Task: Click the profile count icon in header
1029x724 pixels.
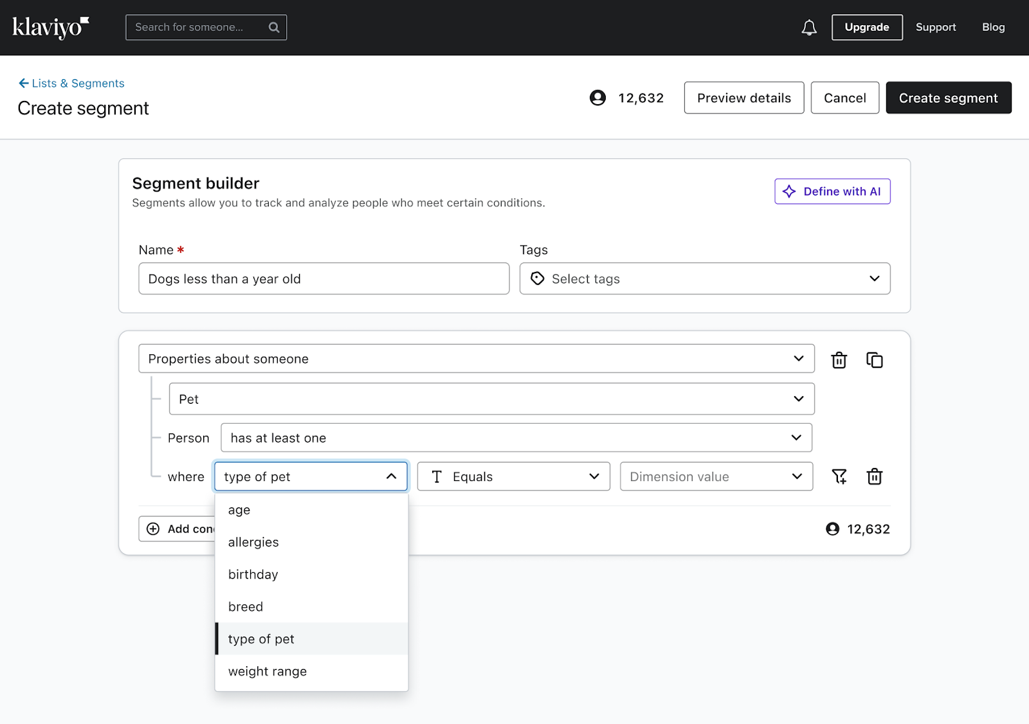Action: (x=597, y=98)
